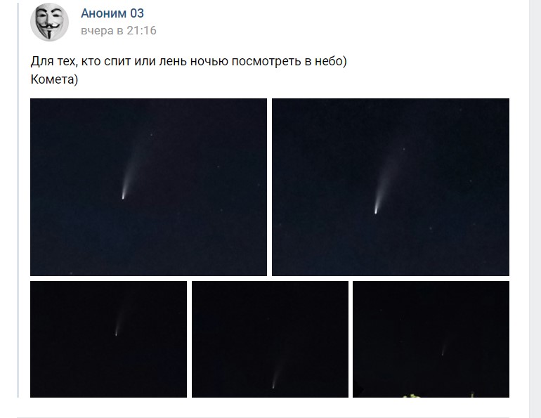The image size is (541, 418).
Task: Open the bottom-right photo with foliage
Action: [x=431, y=339]
